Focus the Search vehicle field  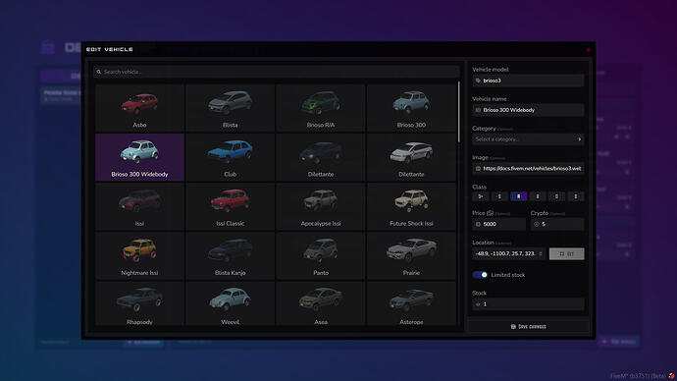pos(277,72)
